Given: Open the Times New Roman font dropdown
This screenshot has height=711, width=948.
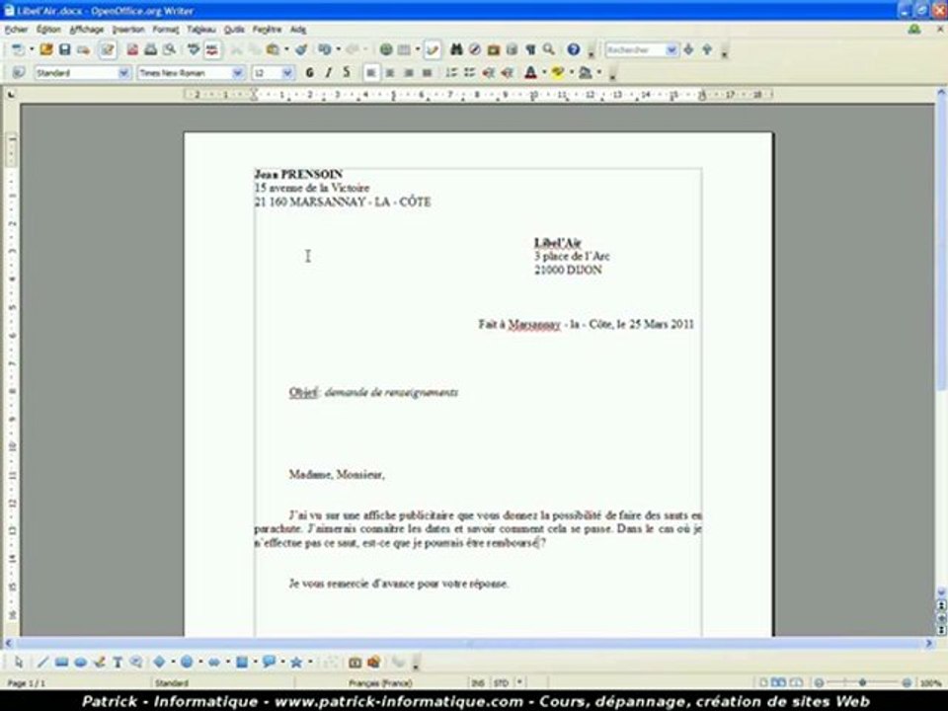Looking at the screenshot, I should [238, 73].
